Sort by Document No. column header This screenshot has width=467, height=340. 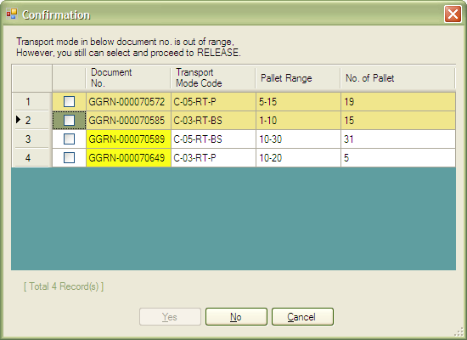128,78
